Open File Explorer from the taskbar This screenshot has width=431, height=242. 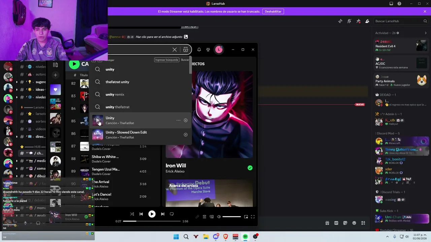[206, 237]
